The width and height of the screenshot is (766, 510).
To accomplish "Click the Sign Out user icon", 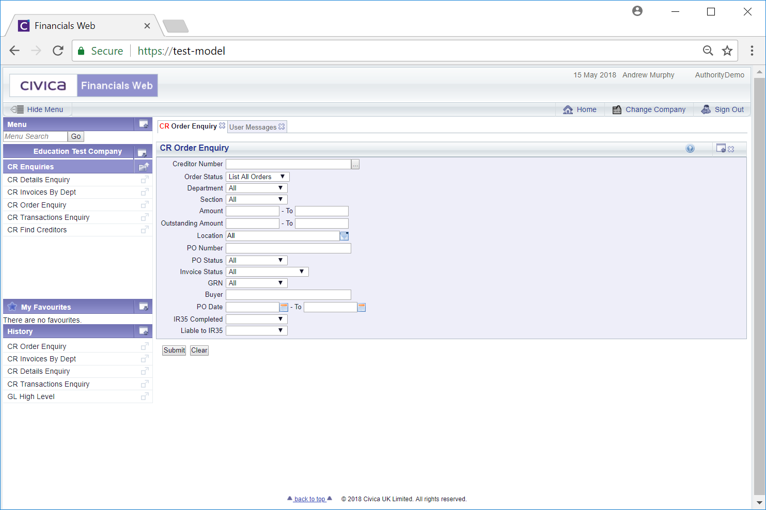I will 706,109.
